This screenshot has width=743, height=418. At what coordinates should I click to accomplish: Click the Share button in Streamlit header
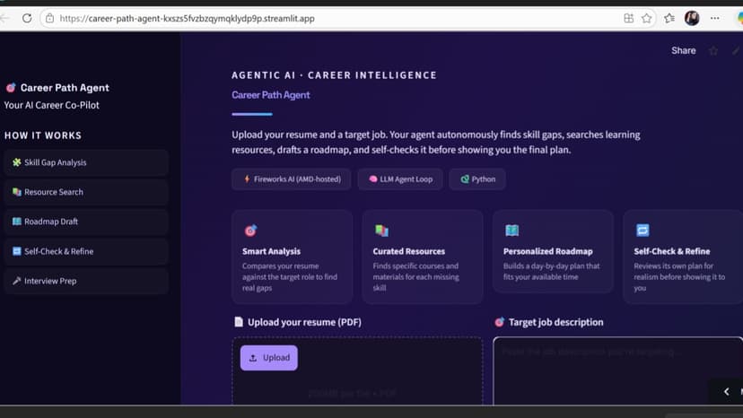(683, 51)
